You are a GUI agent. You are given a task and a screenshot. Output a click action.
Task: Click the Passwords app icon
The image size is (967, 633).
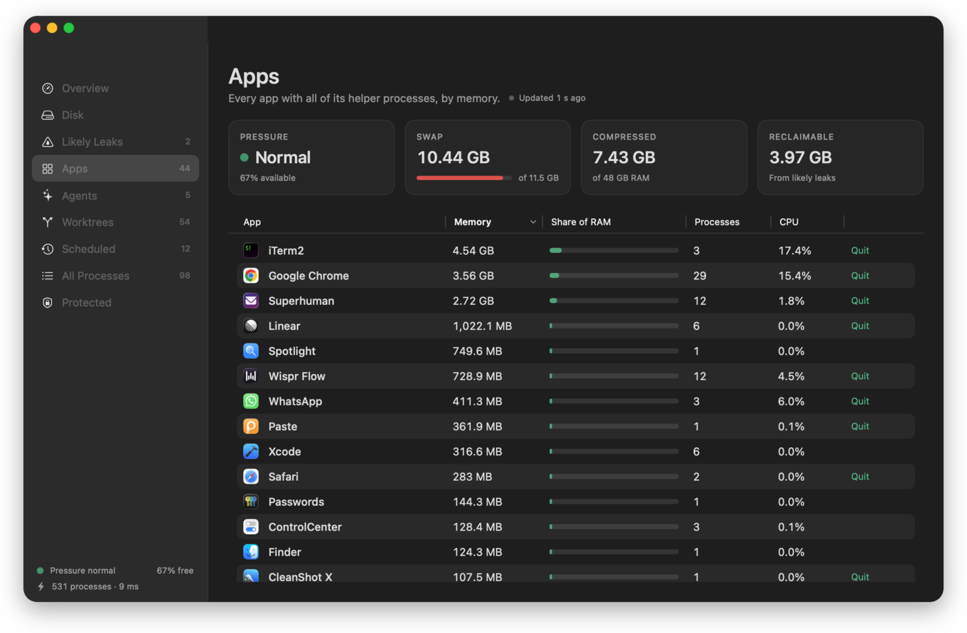[x=251, y=502]
